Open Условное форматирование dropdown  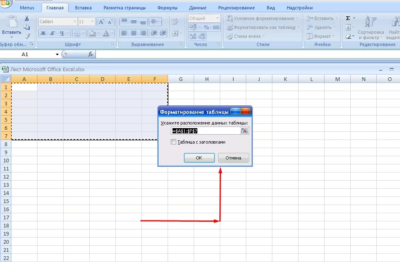click(262, 18)
